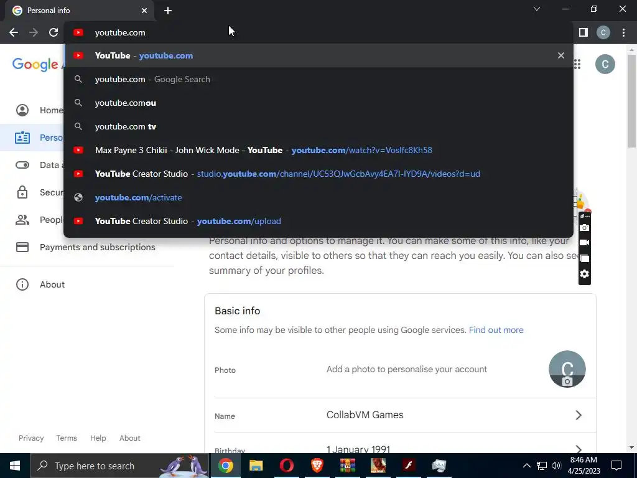
Task: Show hidden tray icons chevron
Action: click(526, 466)
